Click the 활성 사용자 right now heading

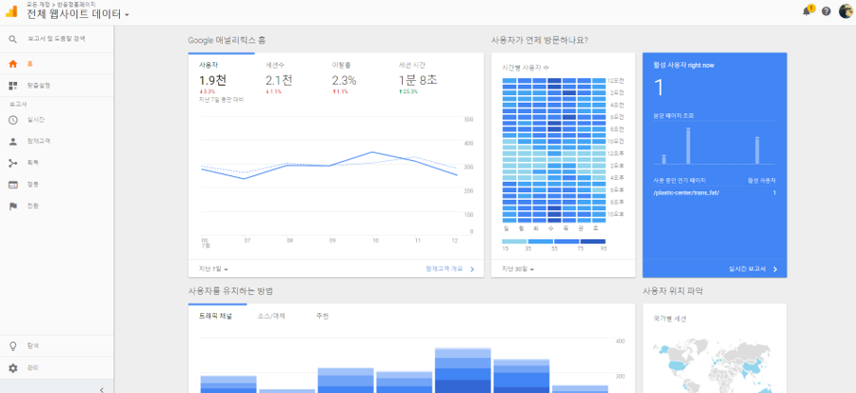click(x=683, y=65)
